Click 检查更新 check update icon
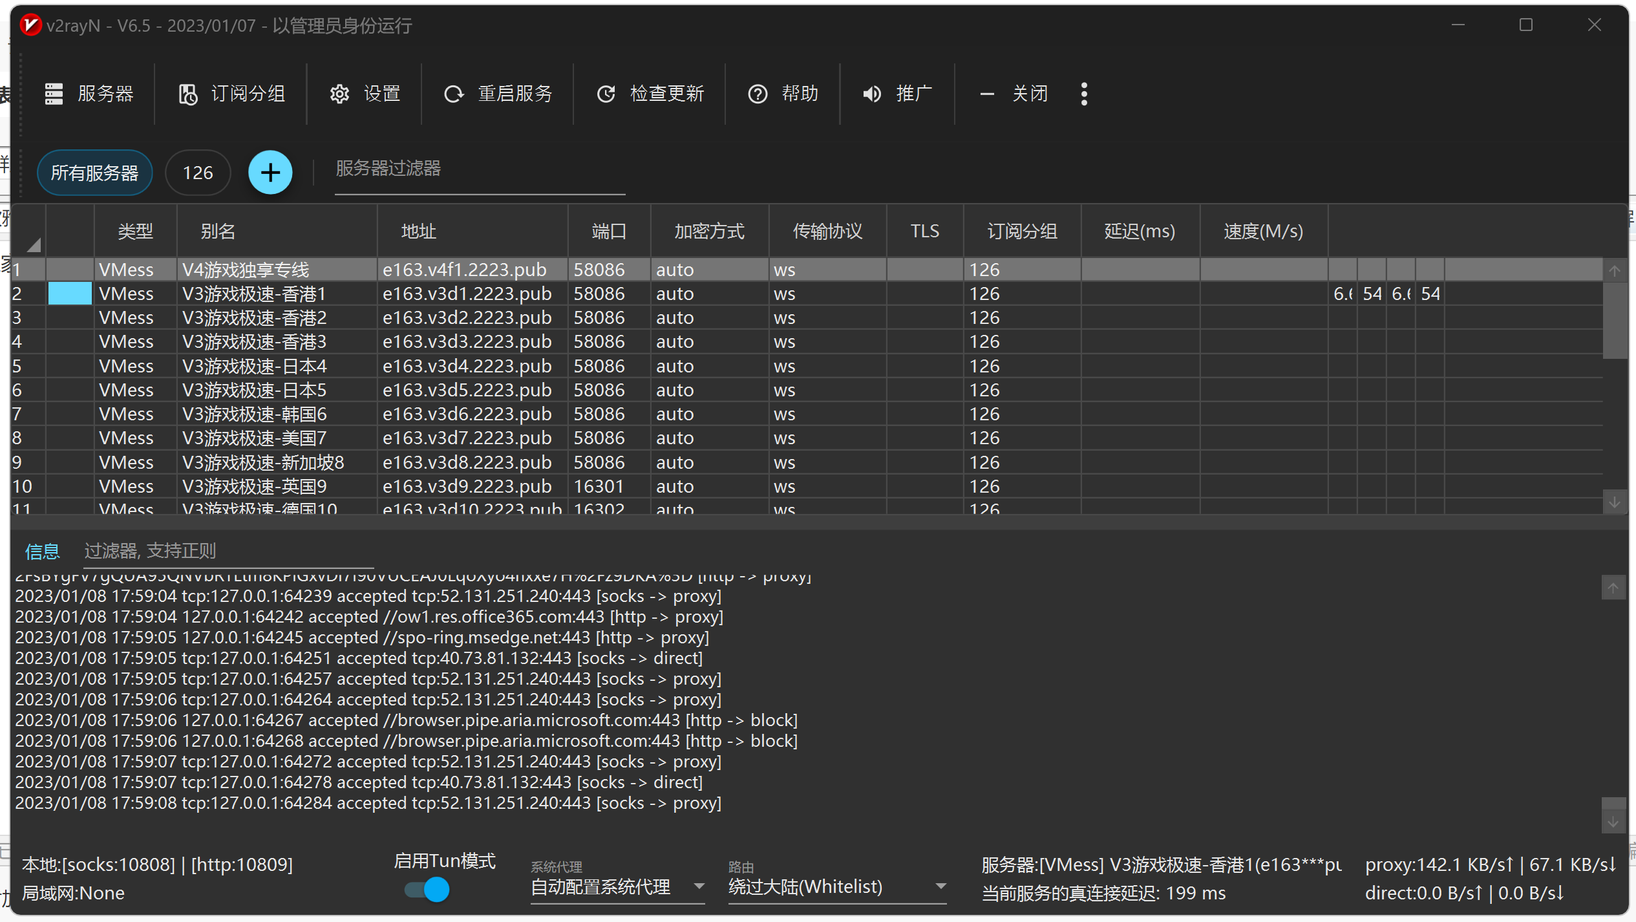 [x=606, y=94]
